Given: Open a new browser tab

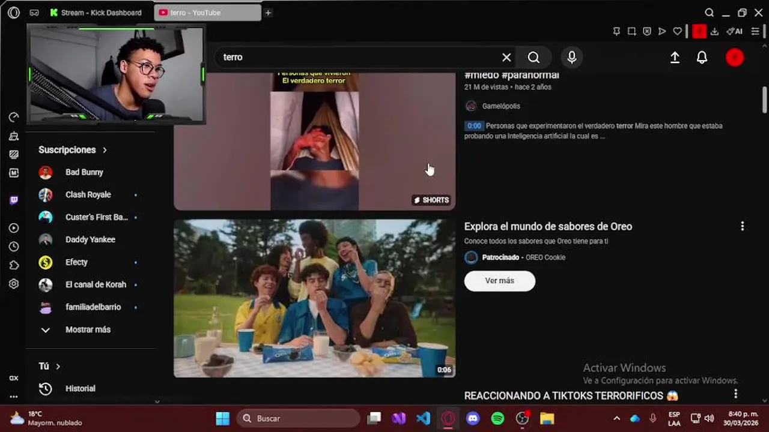Looking at the screenshot, I should (x=268, y=13).
